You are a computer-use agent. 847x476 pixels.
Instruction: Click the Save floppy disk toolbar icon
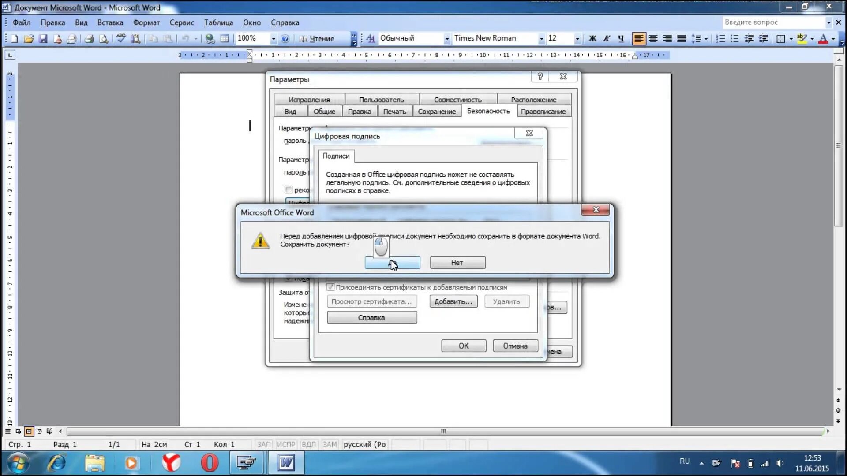(43, 39)
